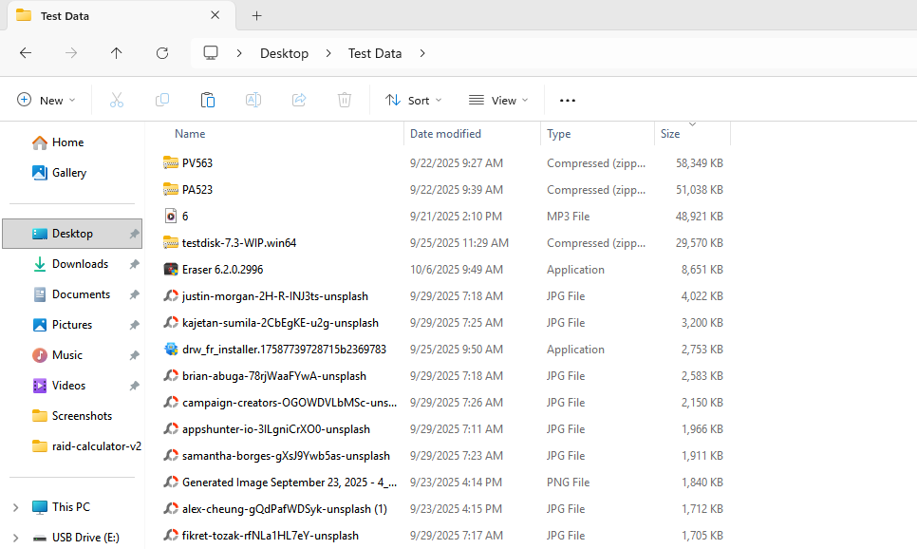Select the Rename icon
This screenshot has height=549, width=917.
[253, 100]
